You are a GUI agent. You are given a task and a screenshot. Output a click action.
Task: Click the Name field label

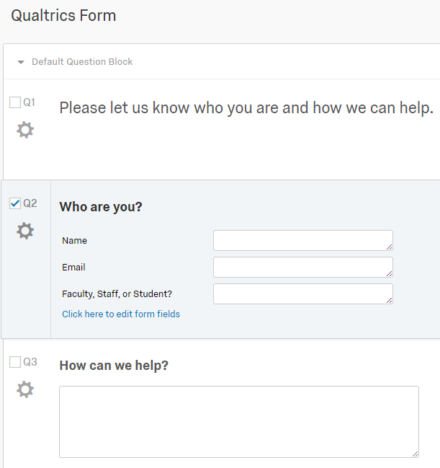75,240
